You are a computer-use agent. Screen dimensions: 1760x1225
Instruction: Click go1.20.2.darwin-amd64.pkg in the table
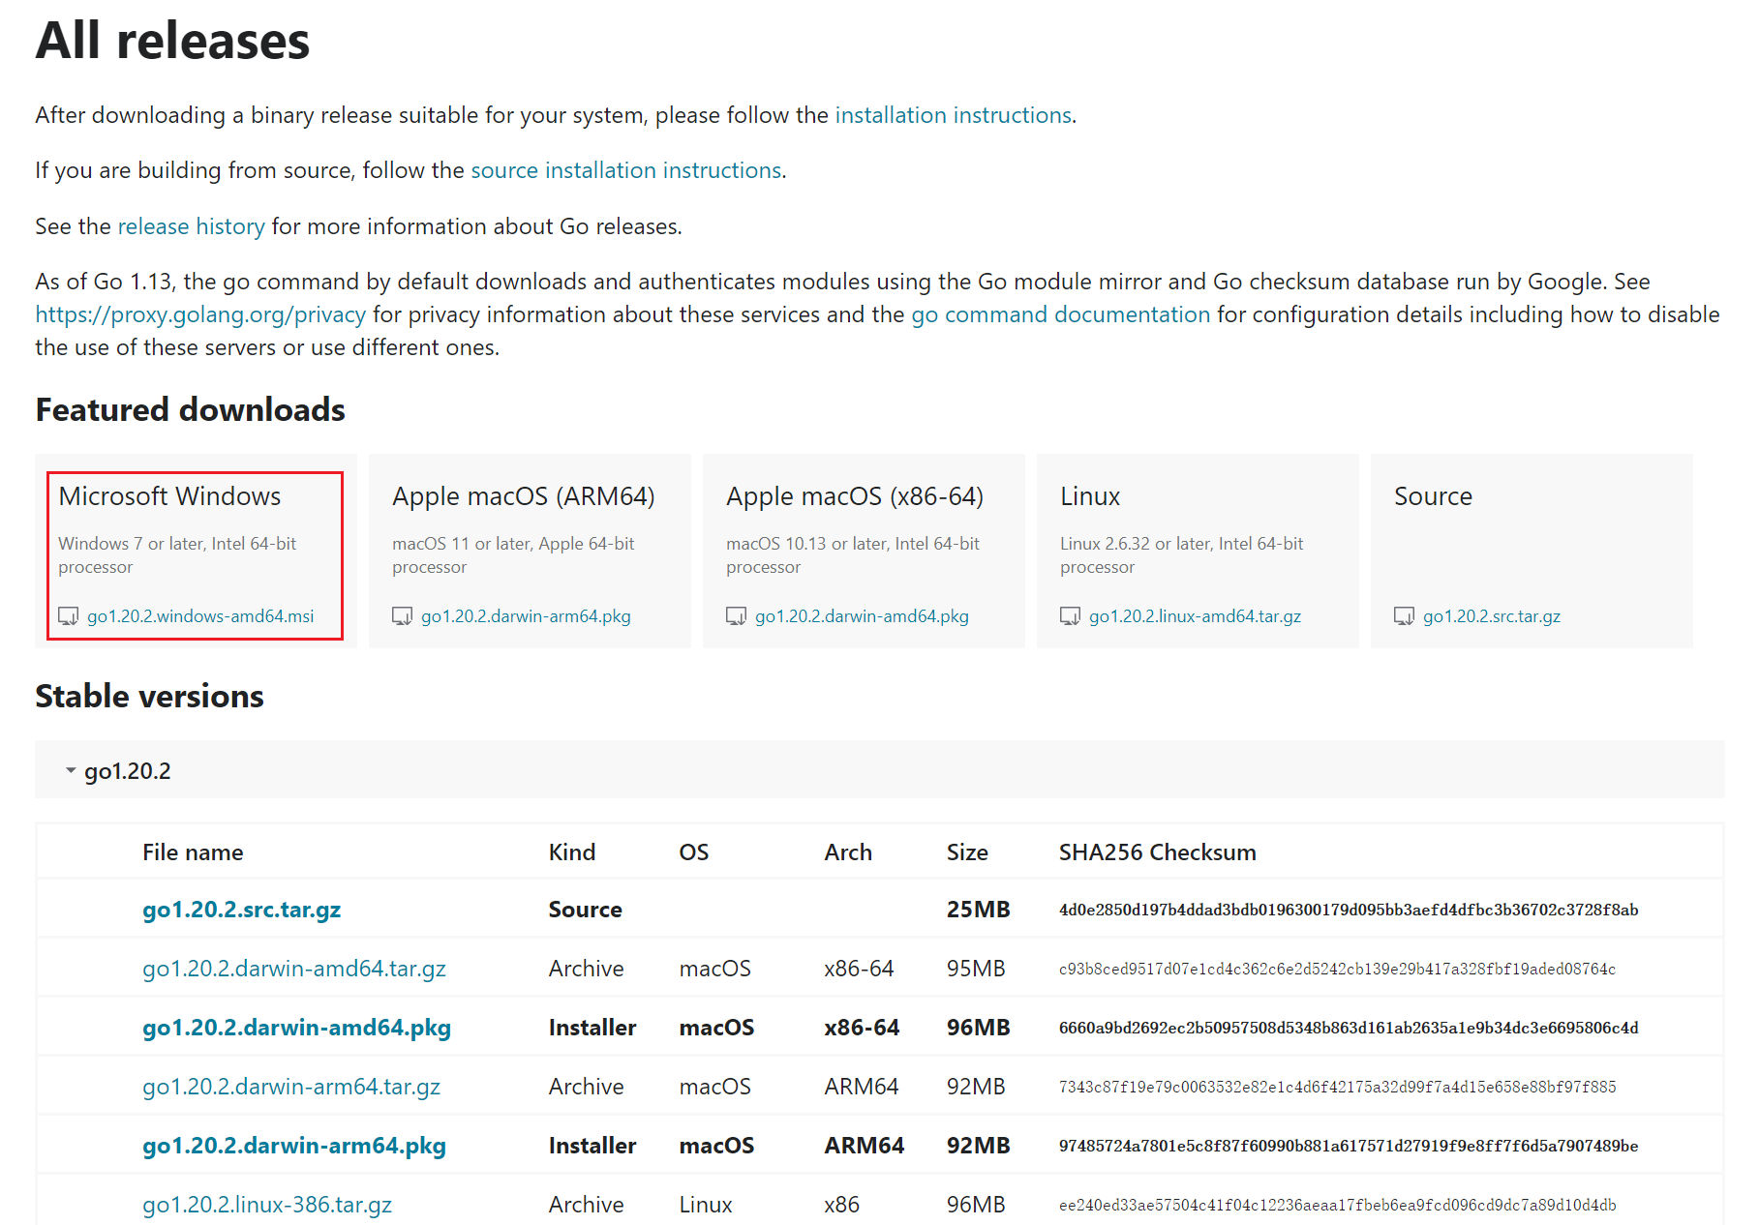tap(297, 1028)
